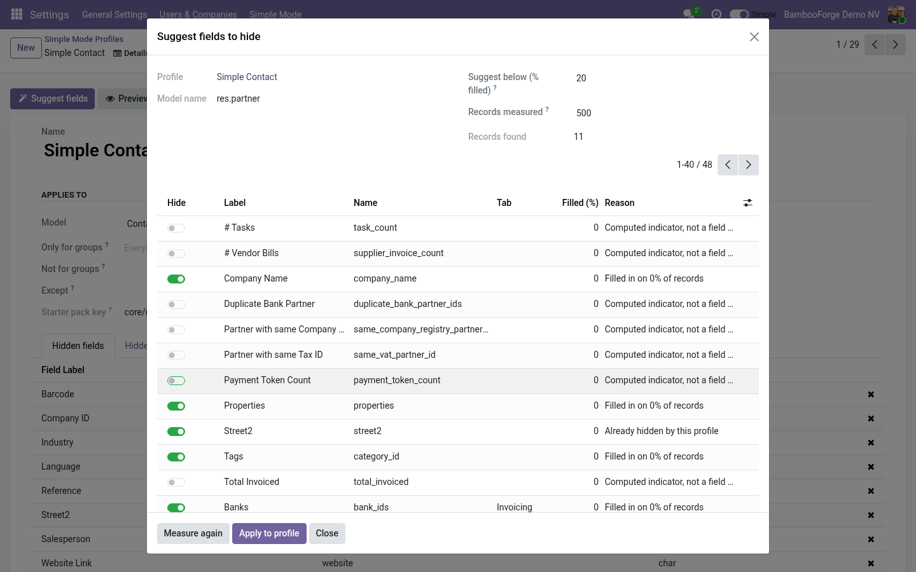The image size is (916, 572).
Task: Sort by Filled (%) column header
Action: tap(580, 203)
